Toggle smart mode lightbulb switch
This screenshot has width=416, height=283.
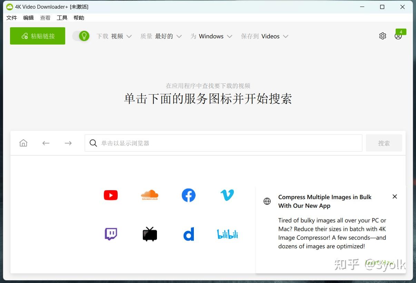click(x=81, y=36)
